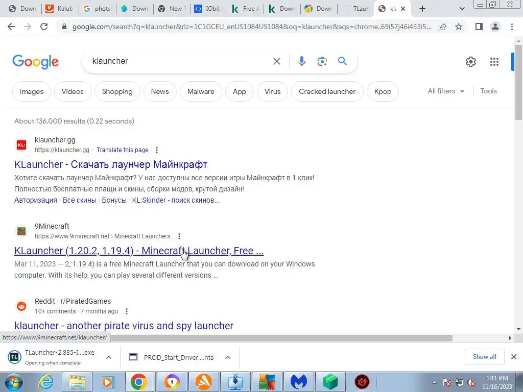
Task: Open the Бонусы sitelink
Action: [114, 200]
